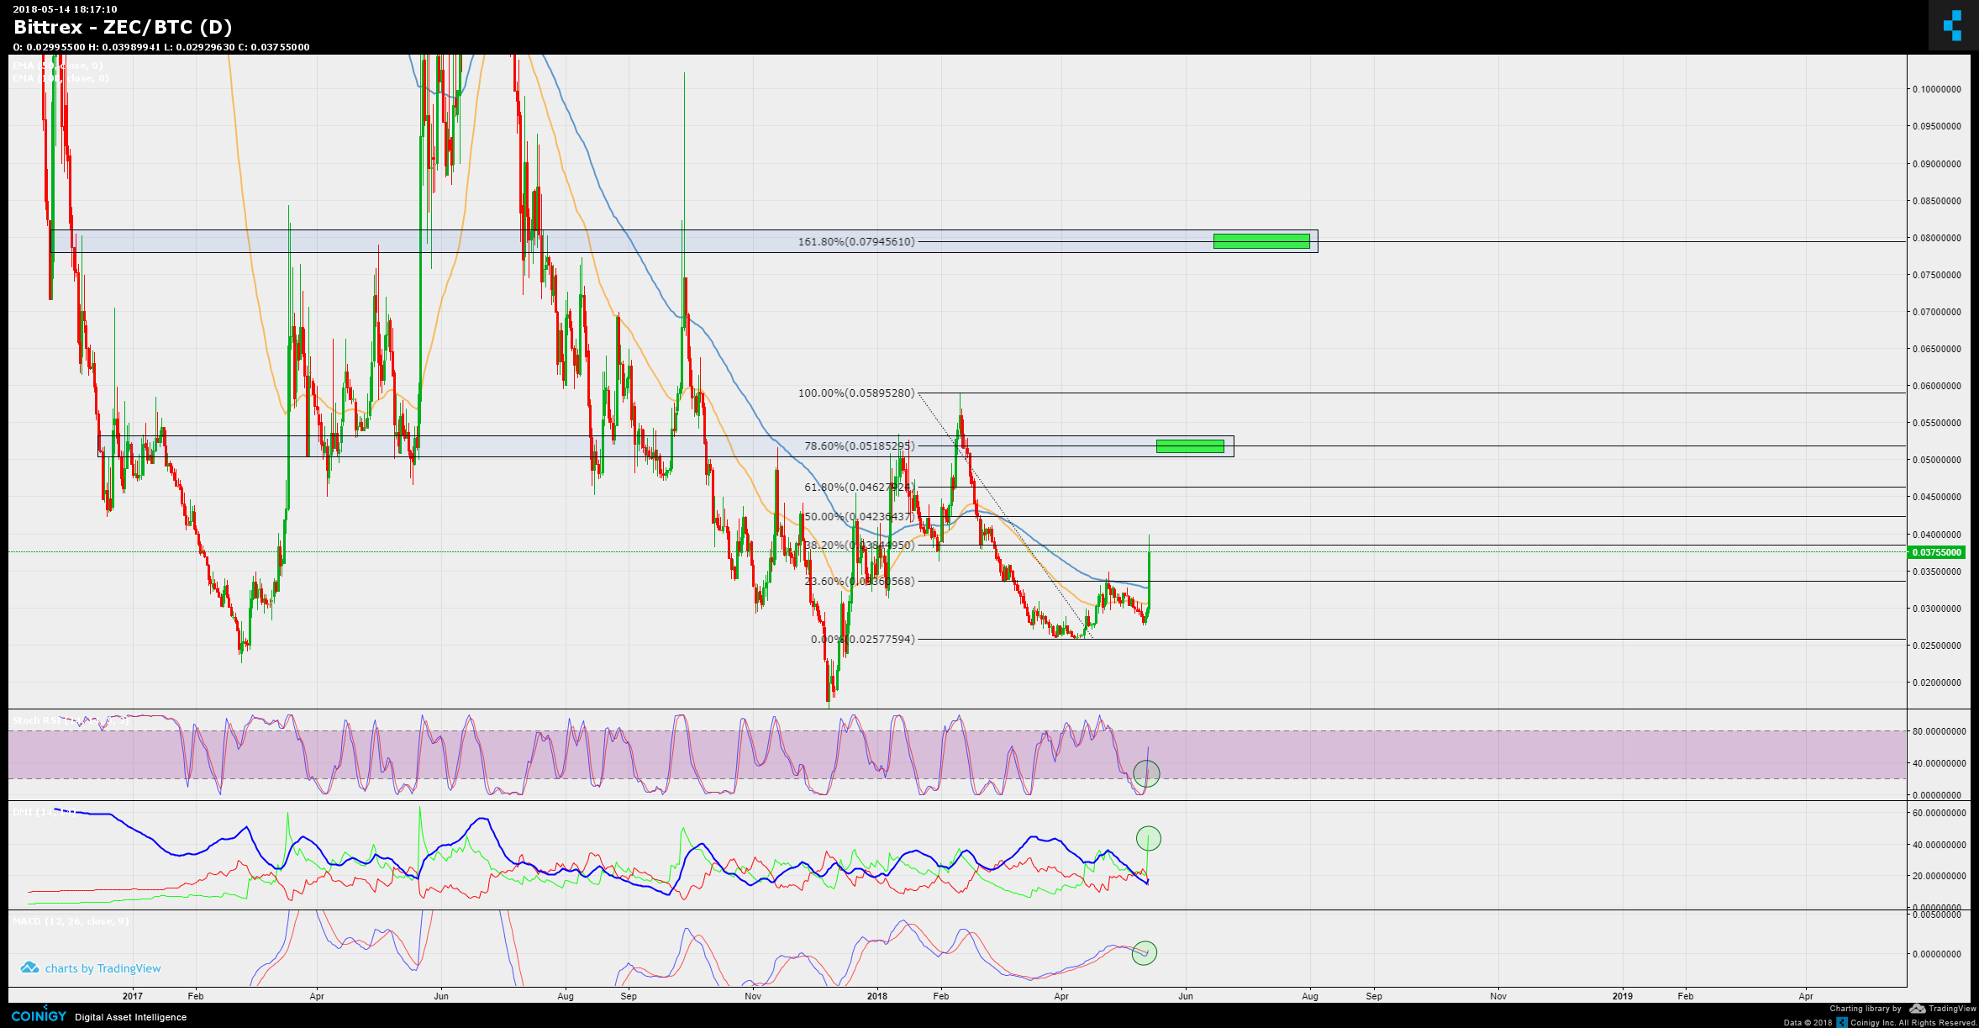Click the green circle marker on Stoch RSI

pos(1146,773)
